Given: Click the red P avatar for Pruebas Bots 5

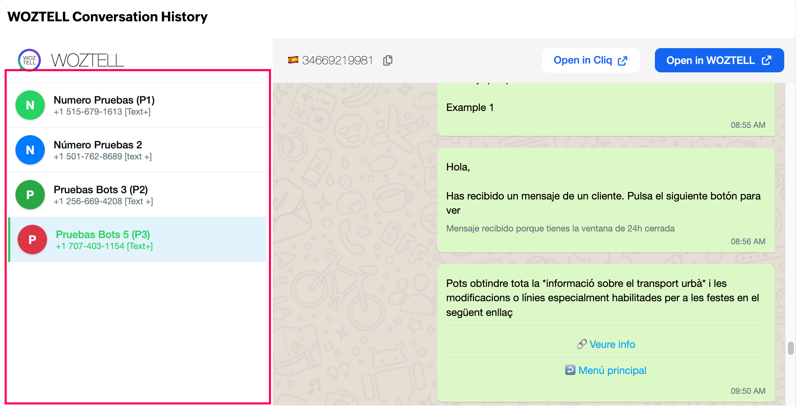Looking at the screenshot, I should [x=32, y=239].
